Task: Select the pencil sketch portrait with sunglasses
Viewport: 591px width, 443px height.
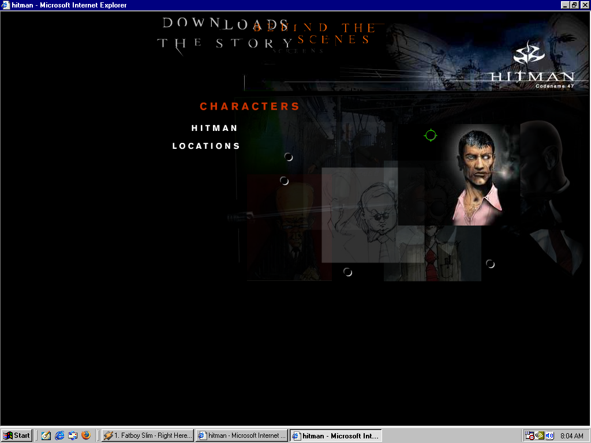Action: pos(359,215)
